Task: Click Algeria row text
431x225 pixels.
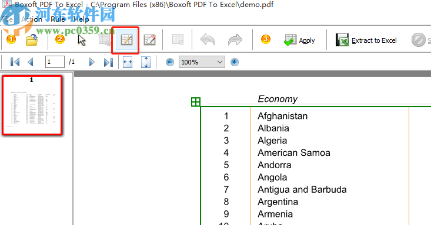Action: click(x=272, y=141)
